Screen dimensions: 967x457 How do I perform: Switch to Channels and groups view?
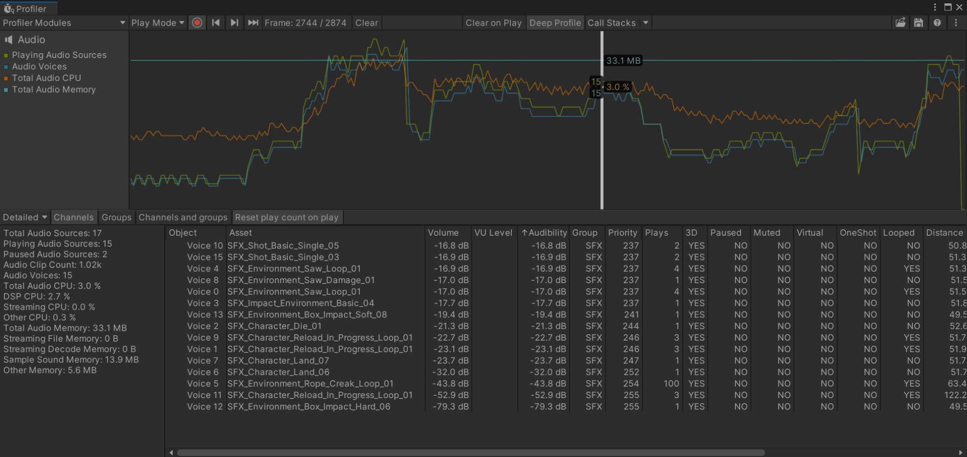click(x=183, y=217)
